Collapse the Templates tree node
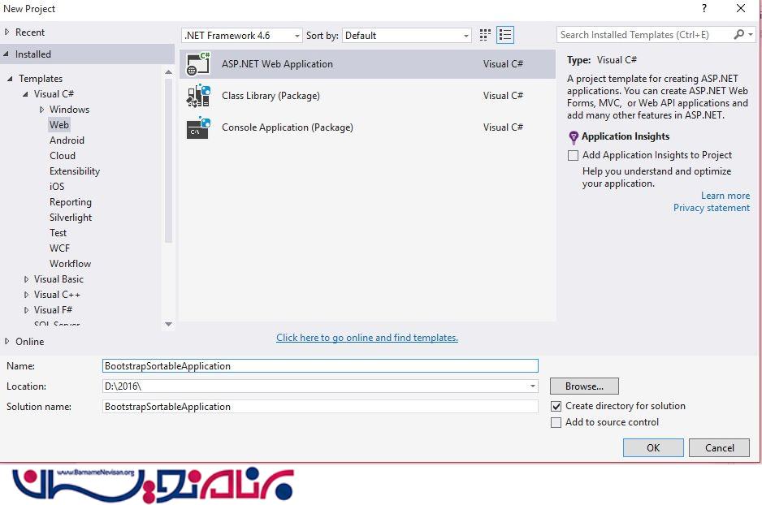Viewport: 762px width, 505px height. [x=10, y=78]
